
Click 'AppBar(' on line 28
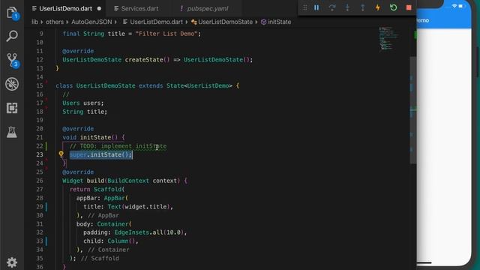116,198
